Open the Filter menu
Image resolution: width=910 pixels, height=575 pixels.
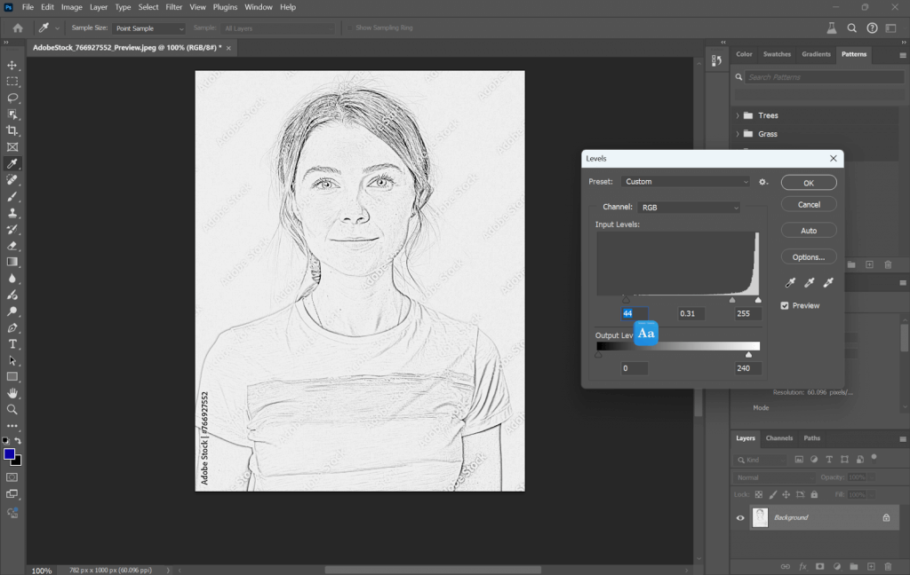point(173,7)
